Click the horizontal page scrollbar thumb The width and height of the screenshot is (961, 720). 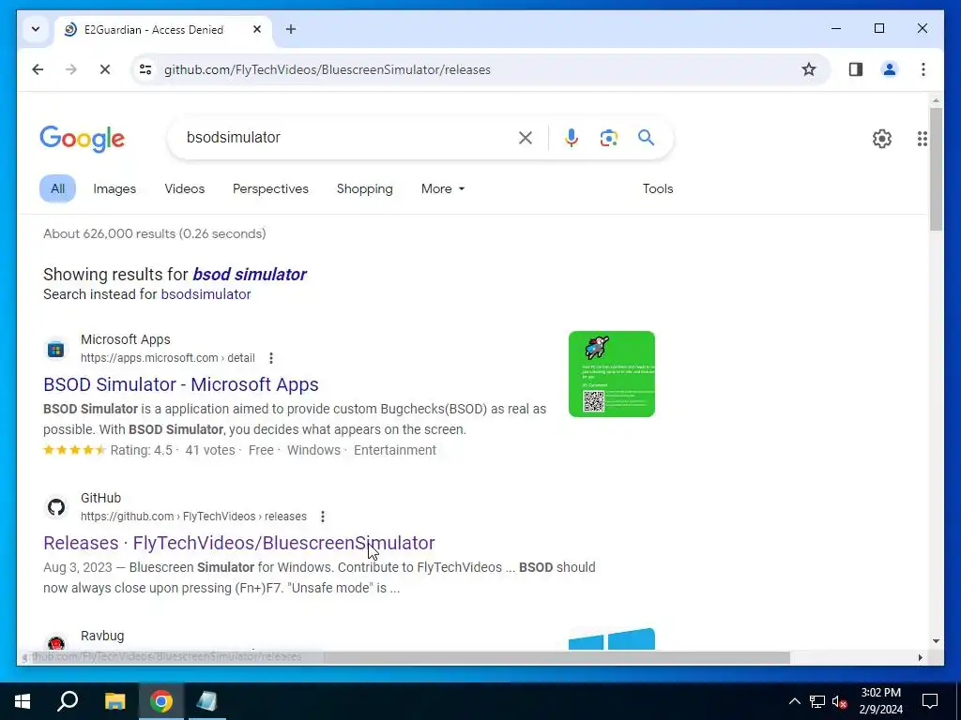pos(557,657)
